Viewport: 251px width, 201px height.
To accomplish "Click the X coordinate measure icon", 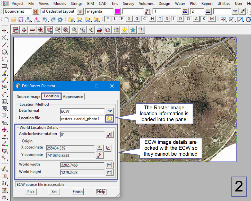I will pos(100,148).
